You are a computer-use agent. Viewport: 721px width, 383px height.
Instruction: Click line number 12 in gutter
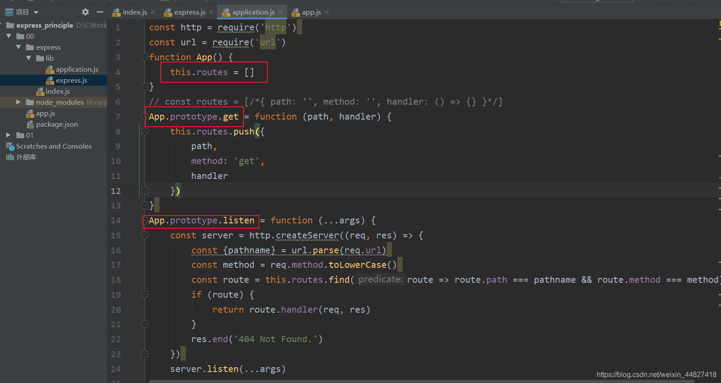point(115,191)
